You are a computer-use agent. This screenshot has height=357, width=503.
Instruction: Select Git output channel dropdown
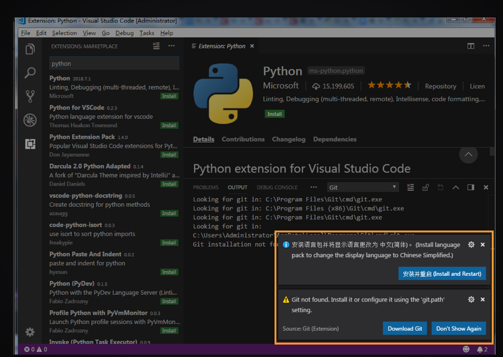point(363,187)
